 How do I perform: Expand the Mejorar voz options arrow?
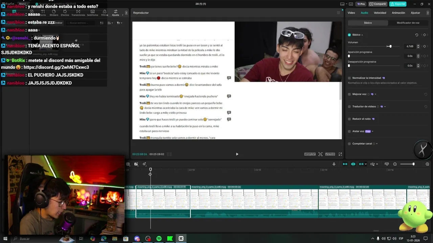tap(375, 94)
